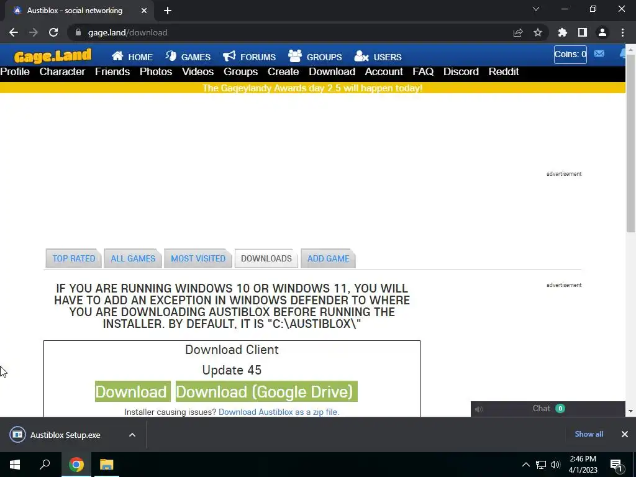636x477 pixels.
Task: Open FAQ link
Action: 423,72
